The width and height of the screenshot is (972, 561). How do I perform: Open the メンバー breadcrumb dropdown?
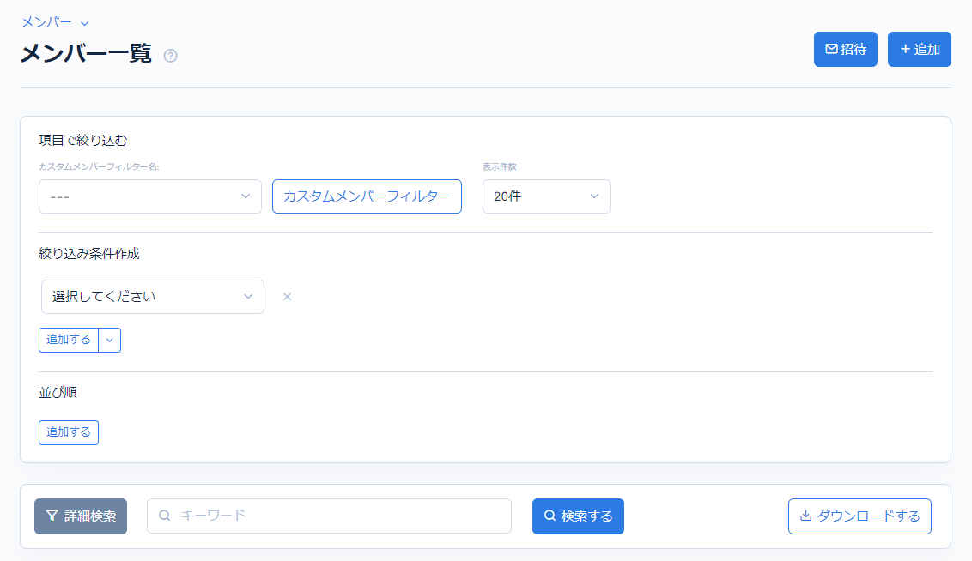[55, 22]
